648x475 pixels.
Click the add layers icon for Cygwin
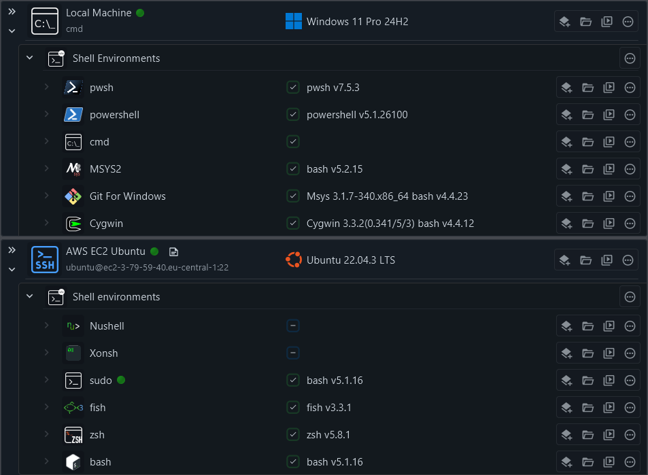pyautogui.click(x=565, y=224)
